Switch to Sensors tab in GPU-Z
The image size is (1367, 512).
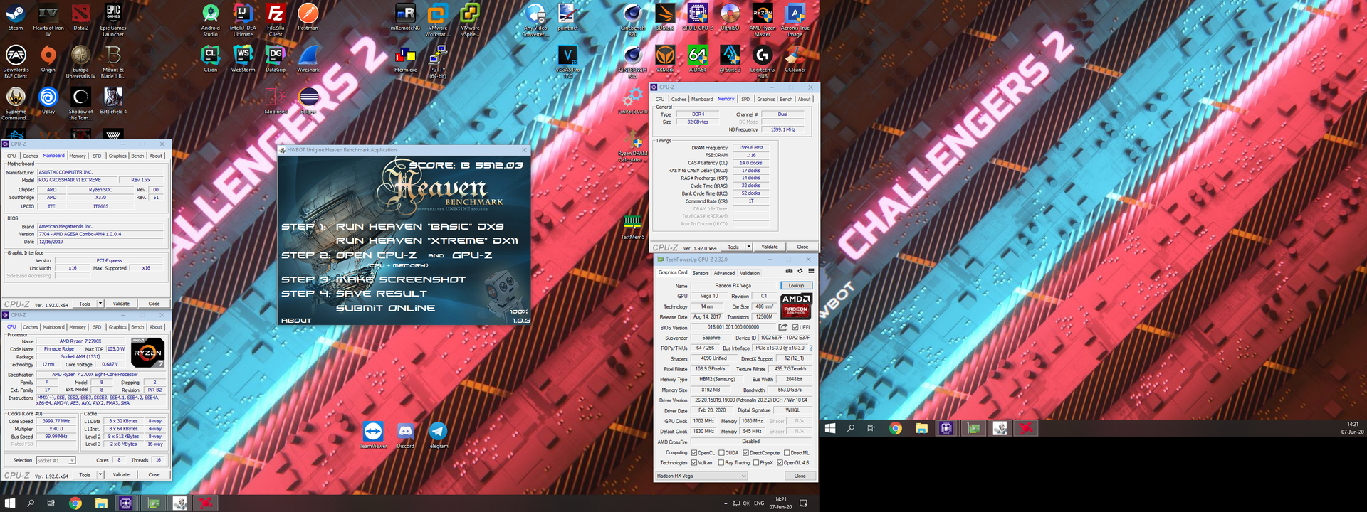coord(701,273)
